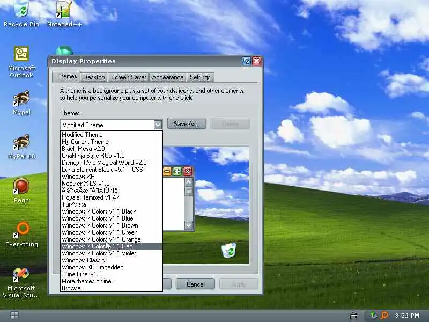Select Windows 7 Colors v1.1 Brown
The width and height of the screenshot is (429, 322).
coord(112,225)
